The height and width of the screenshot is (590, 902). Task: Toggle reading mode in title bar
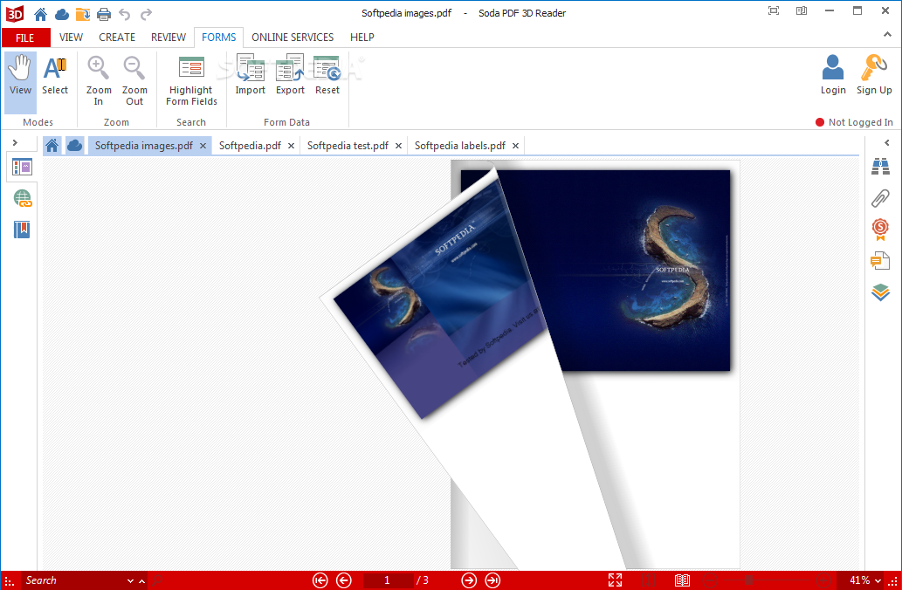click(x=802, y=11)
